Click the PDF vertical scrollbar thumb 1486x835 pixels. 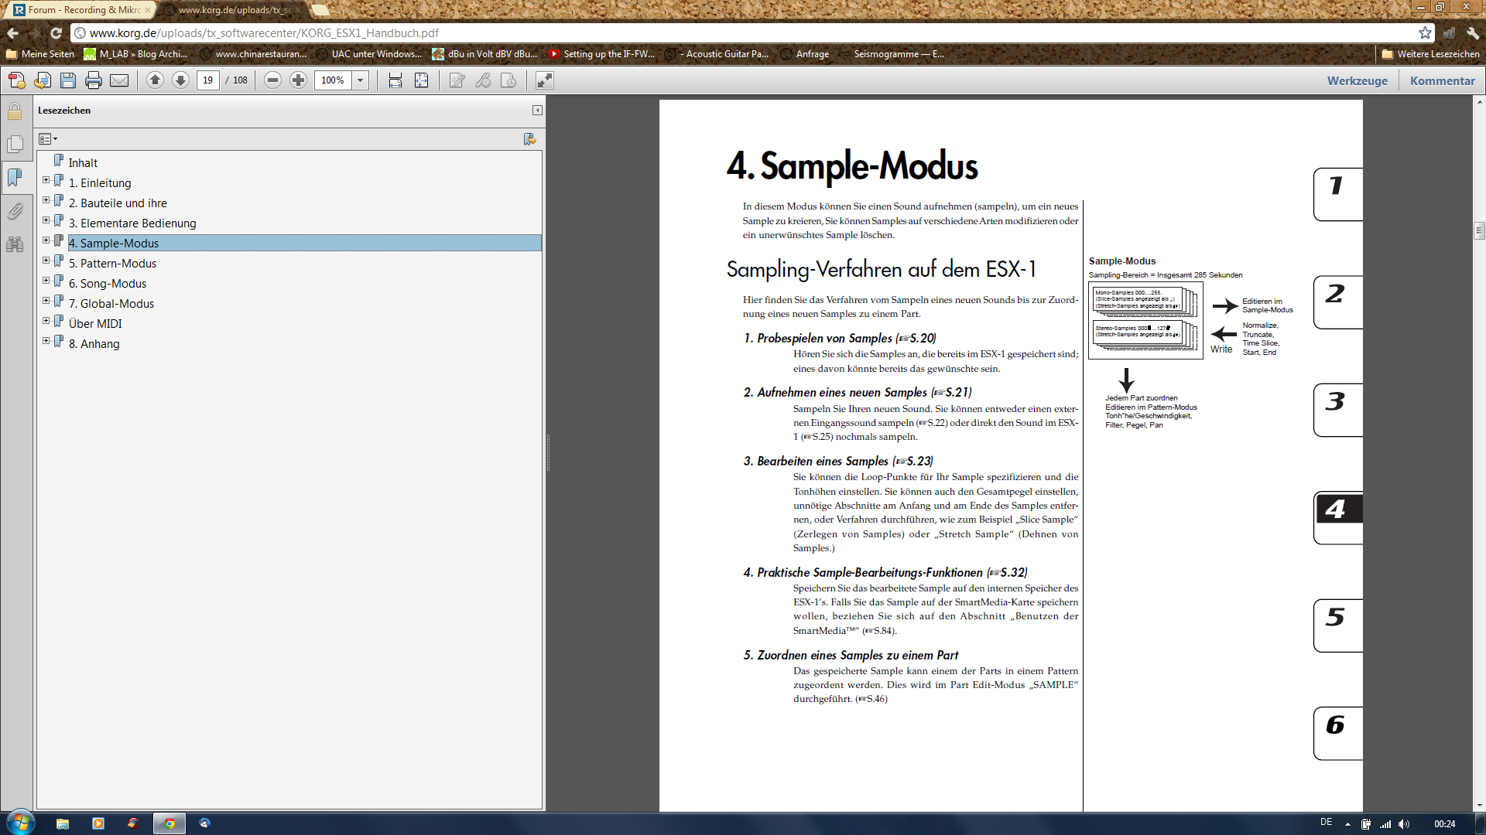click(1479, 230)
